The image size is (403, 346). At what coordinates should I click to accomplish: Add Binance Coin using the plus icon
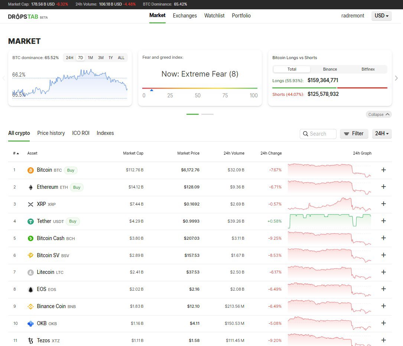click(383, 306)
